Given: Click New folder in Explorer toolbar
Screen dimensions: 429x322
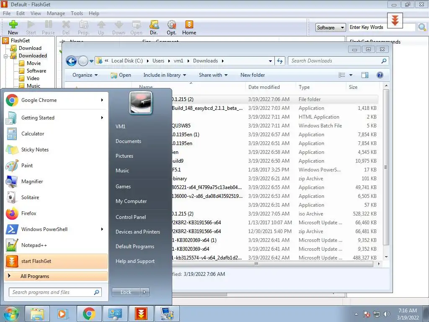Looking at the screenshot, I should (x=253, y=75).
